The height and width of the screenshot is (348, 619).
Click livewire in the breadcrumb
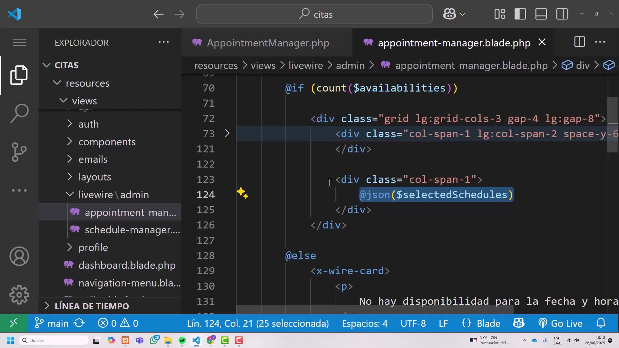coord(306,65)
